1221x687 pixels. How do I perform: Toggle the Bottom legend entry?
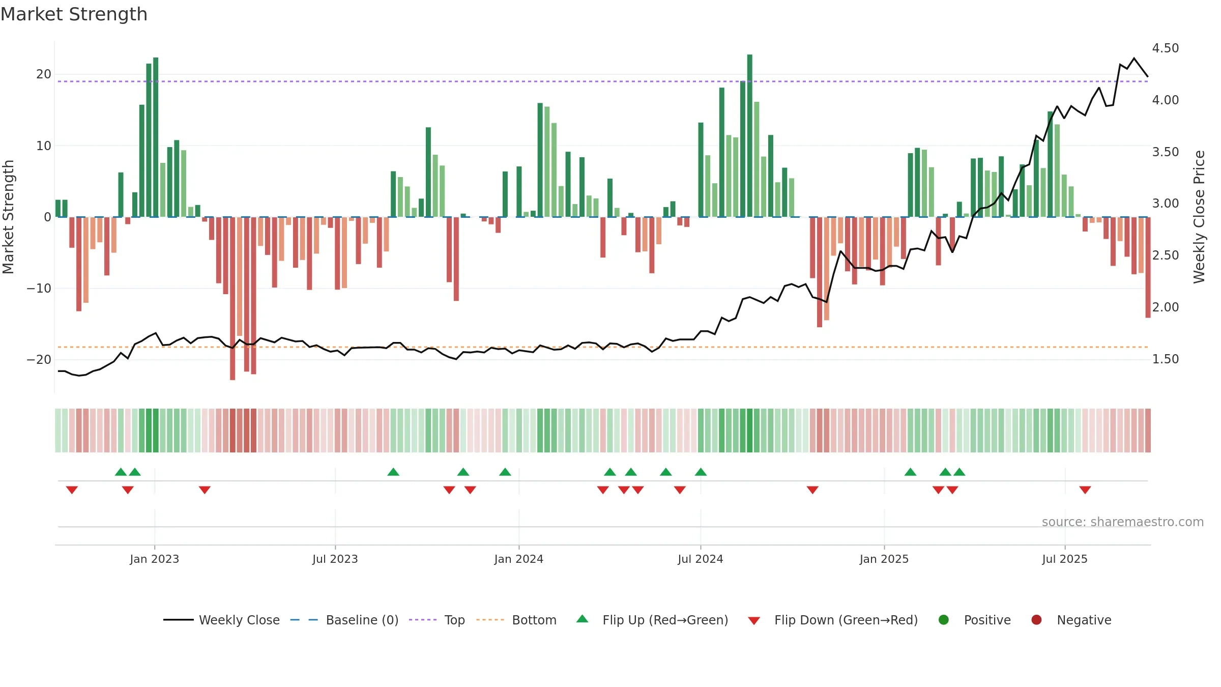516,620
